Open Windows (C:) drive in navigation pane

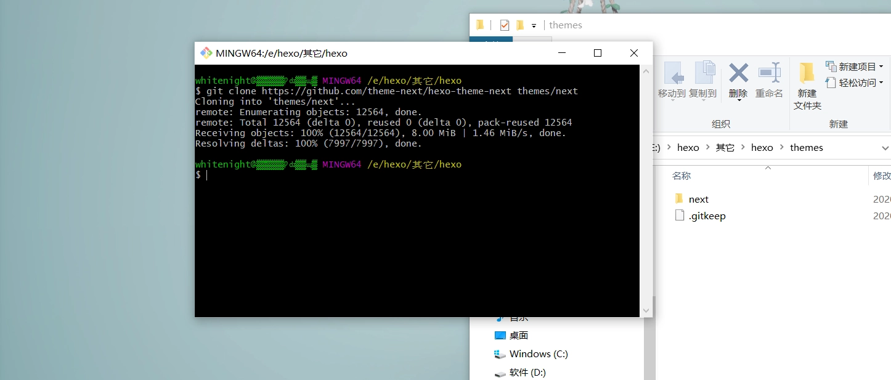(x=538, y=354)
